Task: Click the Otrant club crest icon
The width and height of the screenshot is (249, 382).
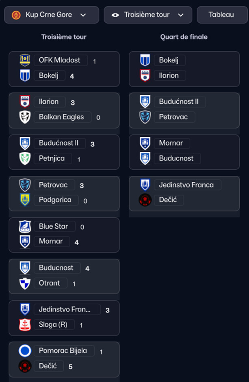Action: pyautogui.click(x=25, y=283)
